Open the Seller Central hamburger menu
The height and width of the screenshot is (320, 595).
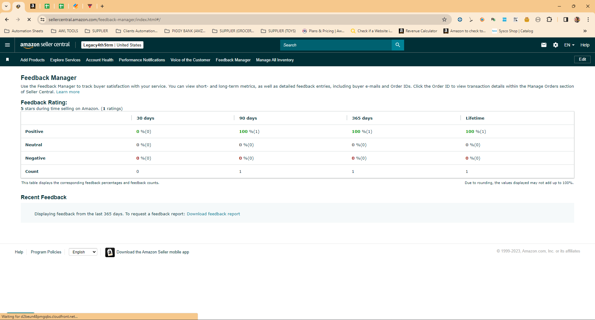coord(7,45)
